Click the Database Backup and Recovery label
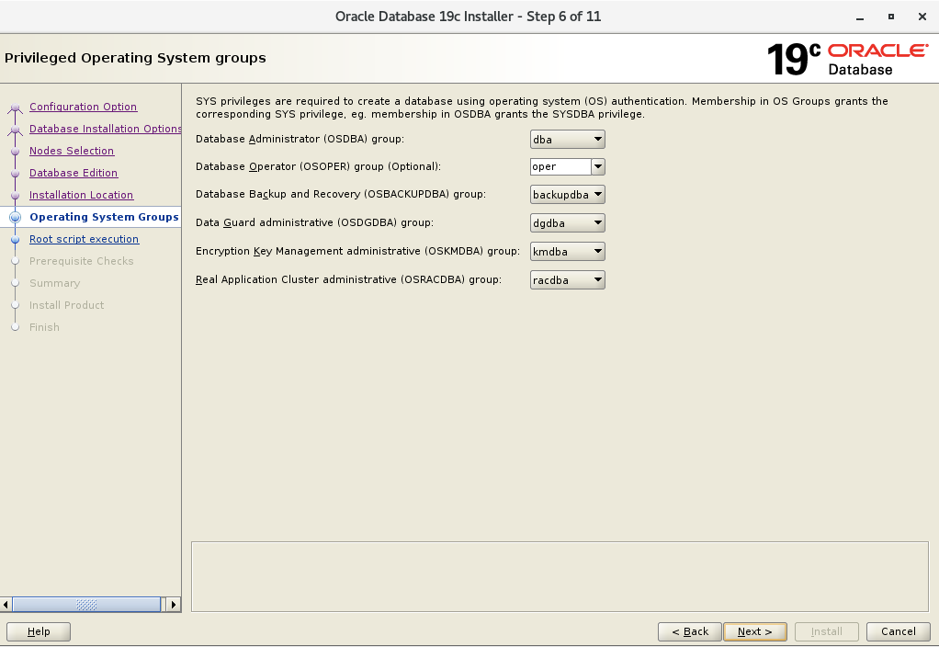Viewport: 939px width, 647px height. (x=341, y=194)
